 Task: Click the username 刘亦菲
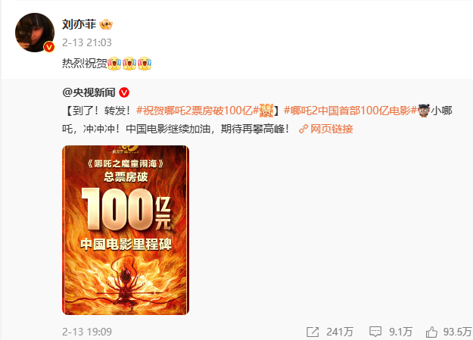79,24
